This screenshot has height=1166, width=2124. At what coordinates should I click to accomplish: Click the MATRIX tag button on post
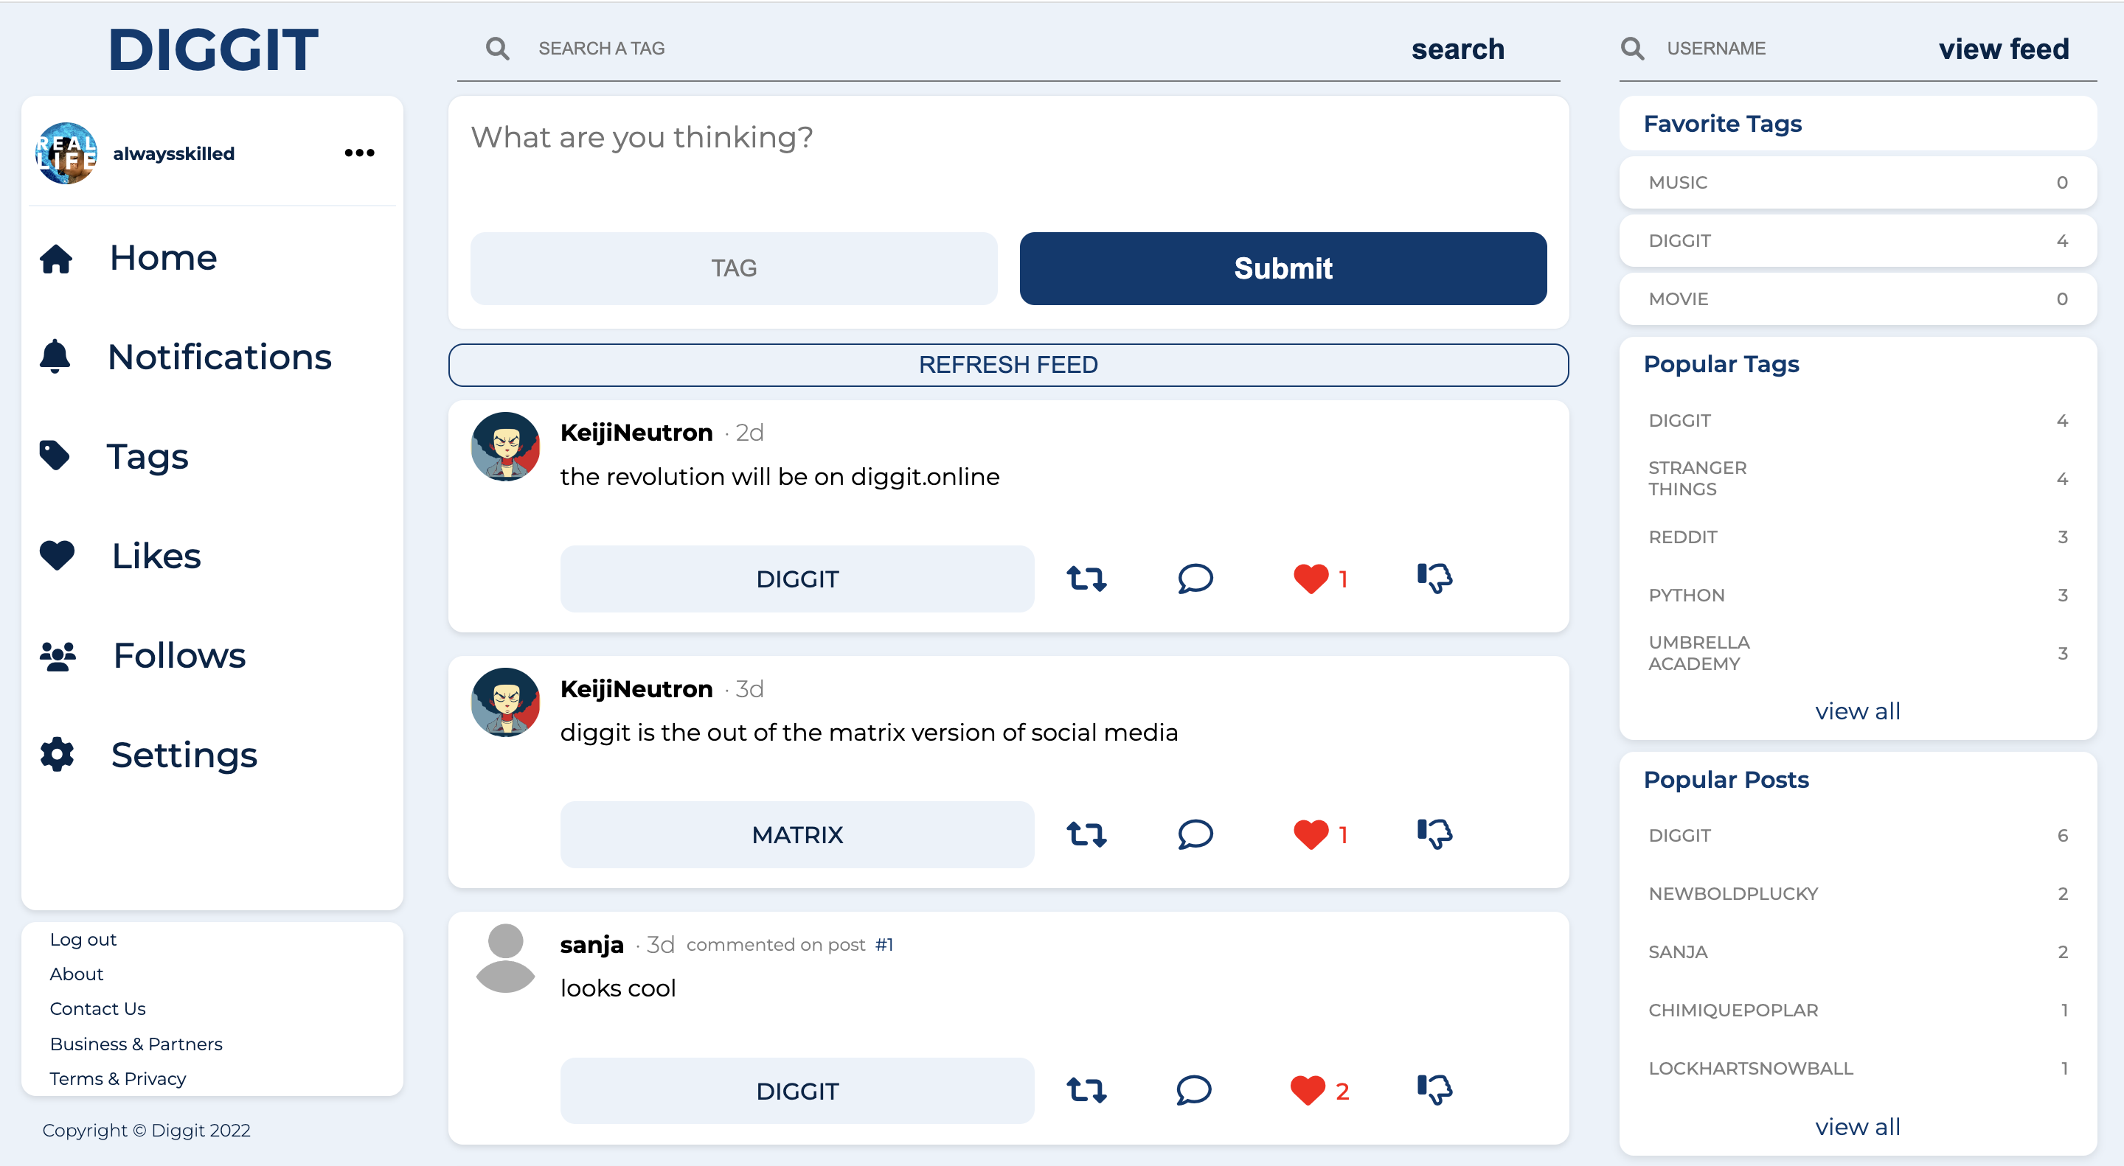click(x=797, y=835)
